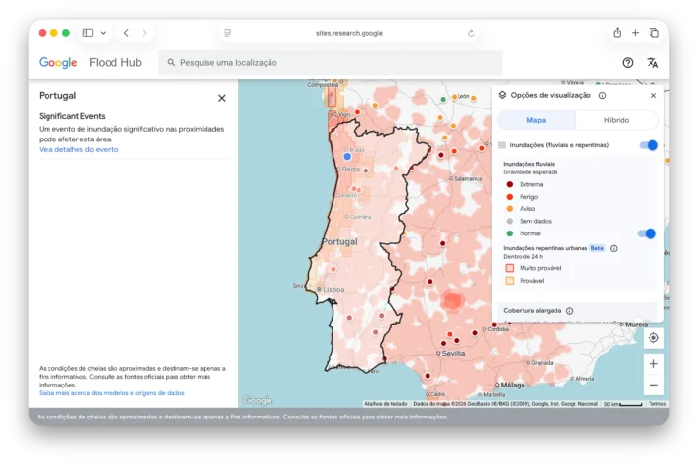This screenshot has width=698, height=464.
Task: Zoom in the map with plus button
Action: (x=653, y=364)
